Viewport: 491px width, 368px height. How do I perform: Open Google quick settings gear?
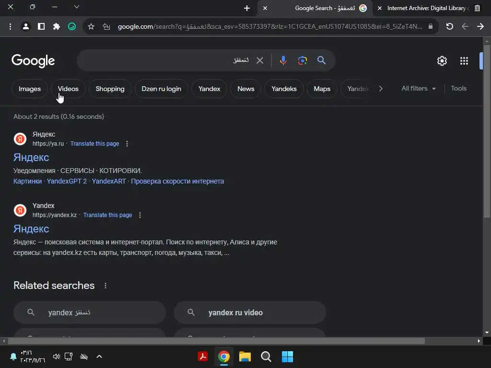(x=442, y=61)
